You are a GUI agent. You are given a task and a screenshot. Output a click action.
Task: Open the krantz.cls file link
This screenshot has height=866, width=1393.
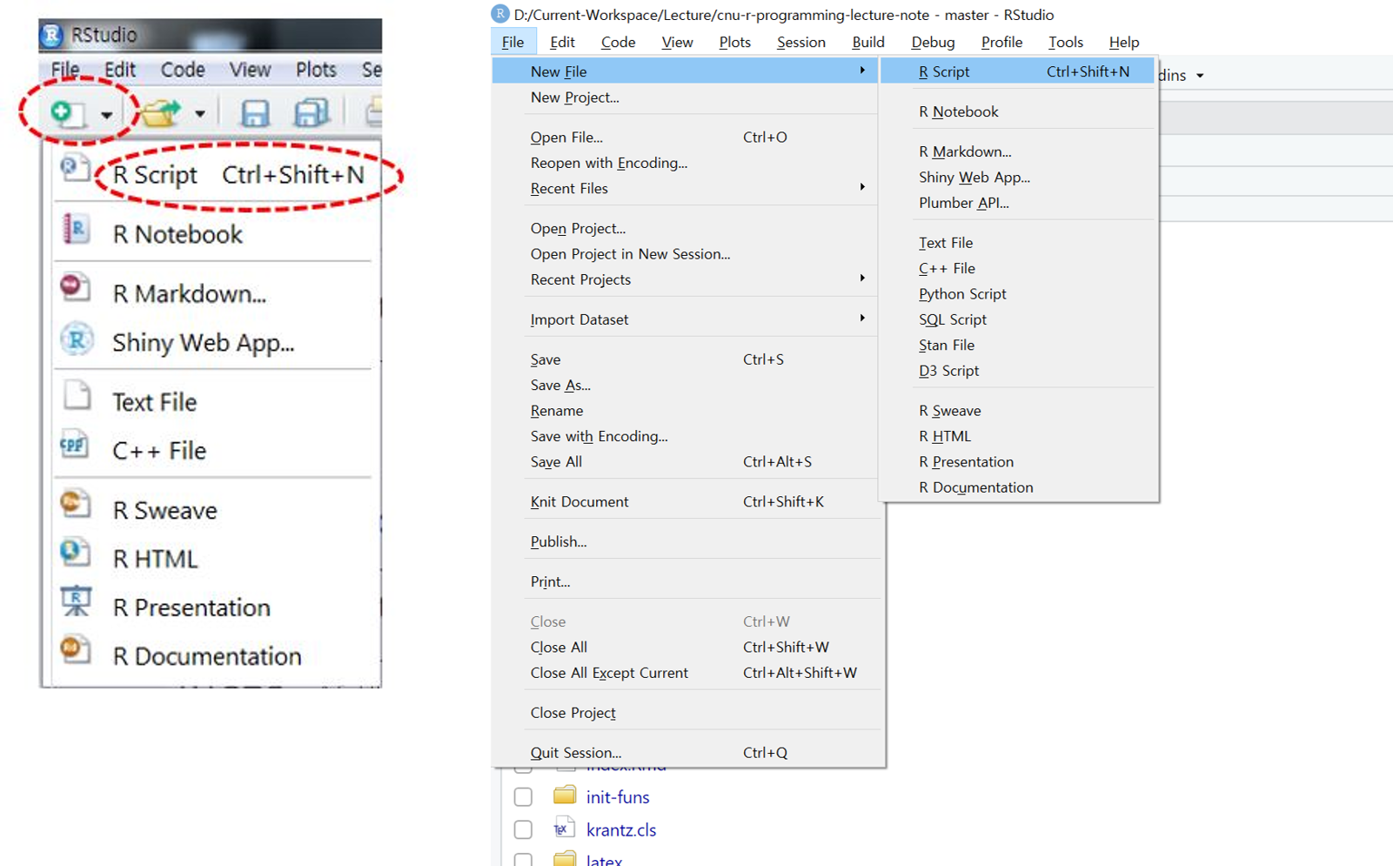pyautogui.click(x=621, y=829)
